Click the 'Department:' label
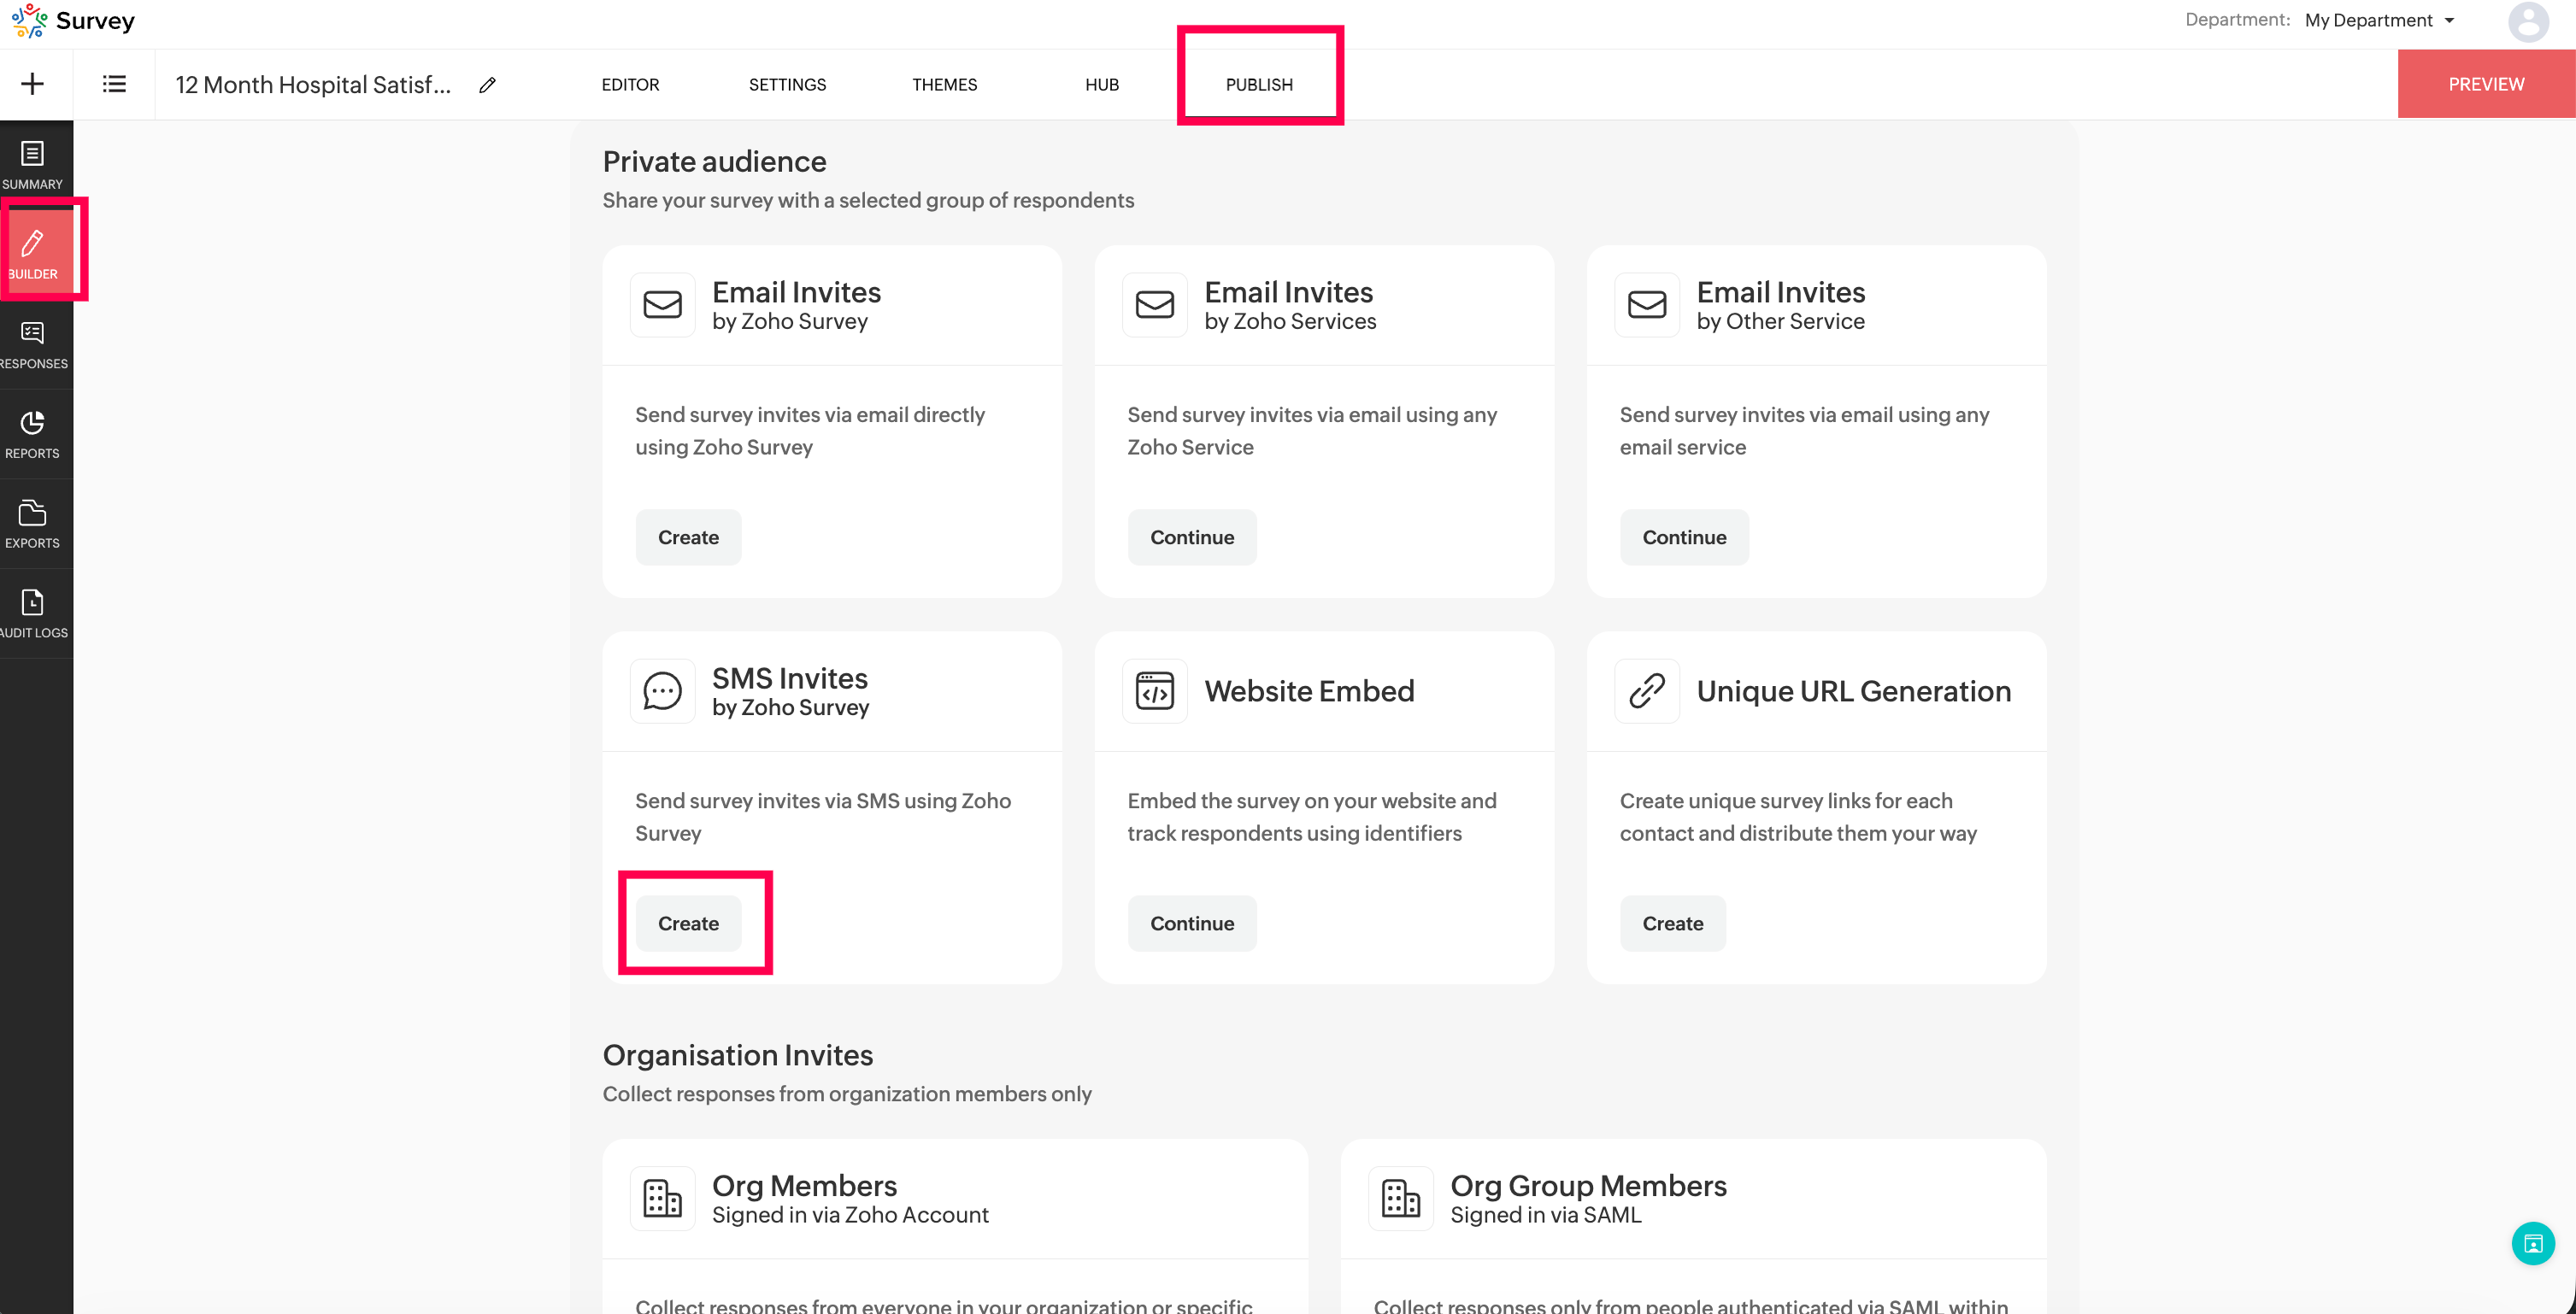Image resolution: width=2576 pixels, height=1314 pixels. pyautogui.click(x=2237, y=20)
